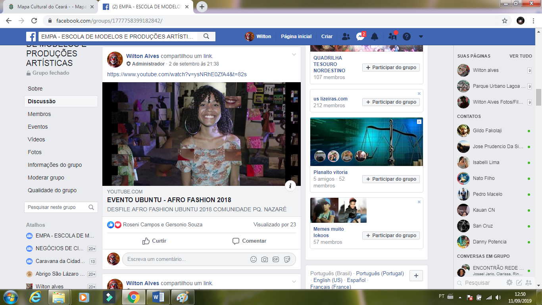Open the notifications bell icon
This screenshot has width=542, height=305.
(x=374, y=37)
